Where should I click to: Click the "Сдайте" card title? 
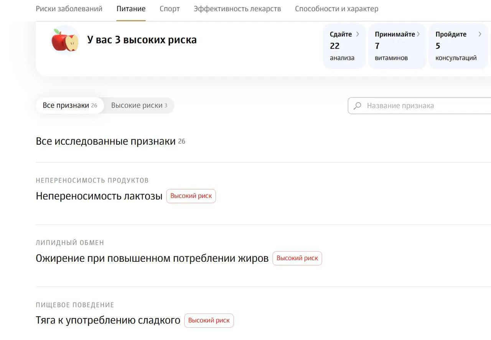tap(341, 34)
